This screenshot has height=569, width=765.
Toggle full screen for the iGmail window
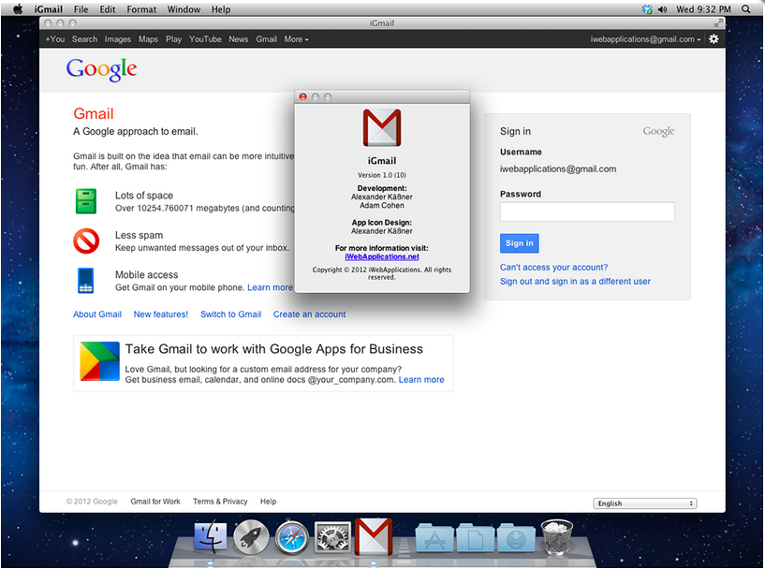point(718,22)
